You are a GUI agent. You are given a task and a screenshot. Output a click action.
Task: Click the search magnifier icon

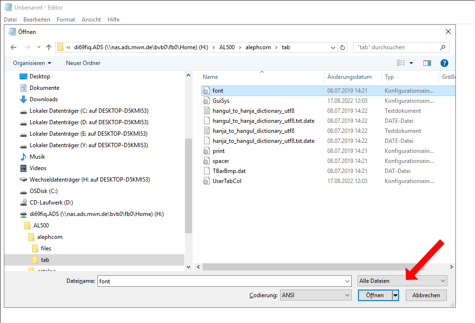[x=443, y=47]
